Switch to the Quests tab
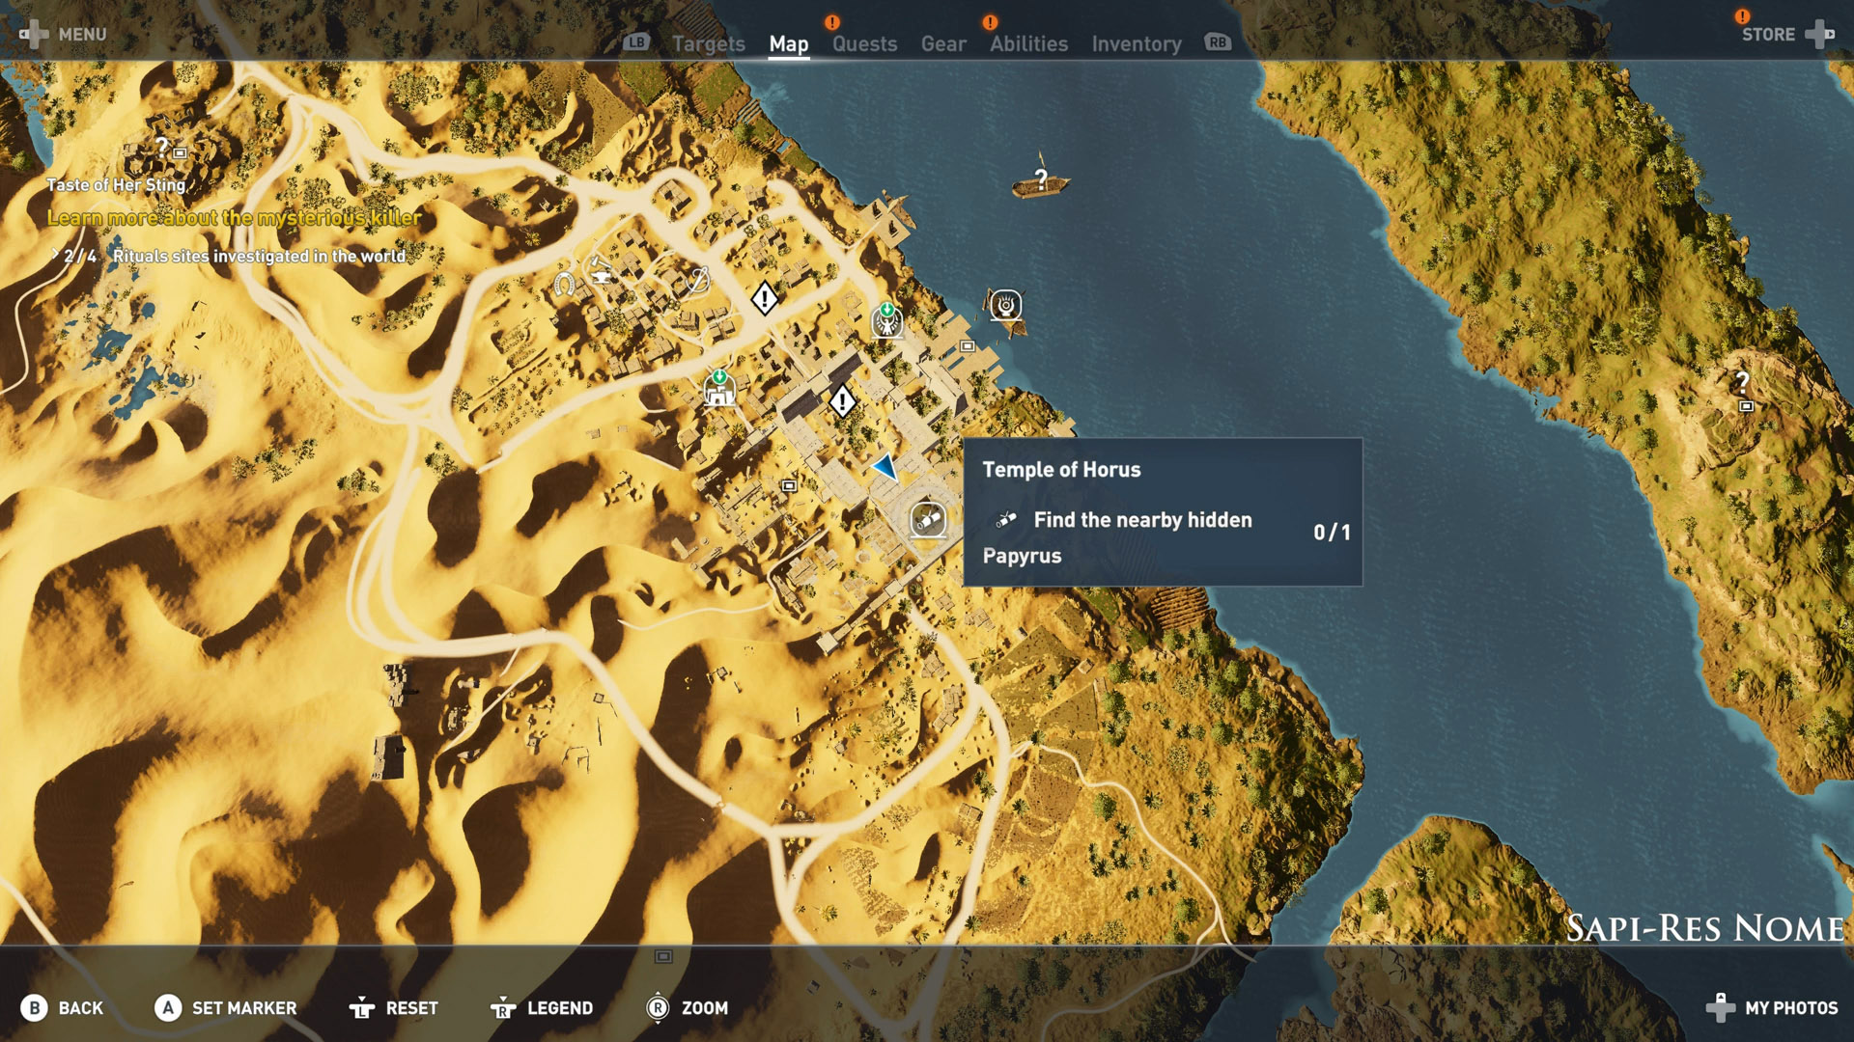Image resolution: width=1854 pixels, height=1042 pixels. point(865,43)
